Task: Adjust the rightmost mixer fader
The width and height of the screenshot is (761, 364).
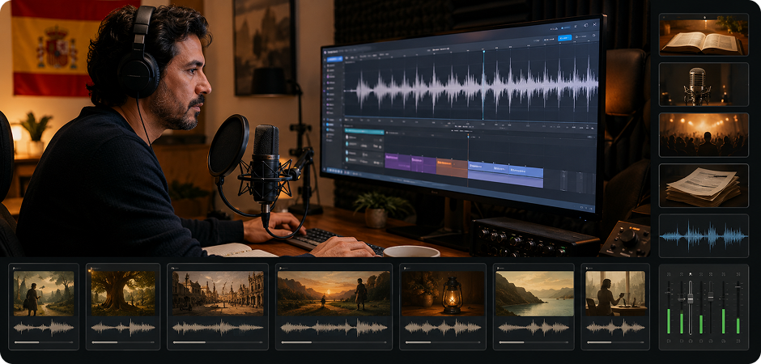Action: tap(738, 287)
